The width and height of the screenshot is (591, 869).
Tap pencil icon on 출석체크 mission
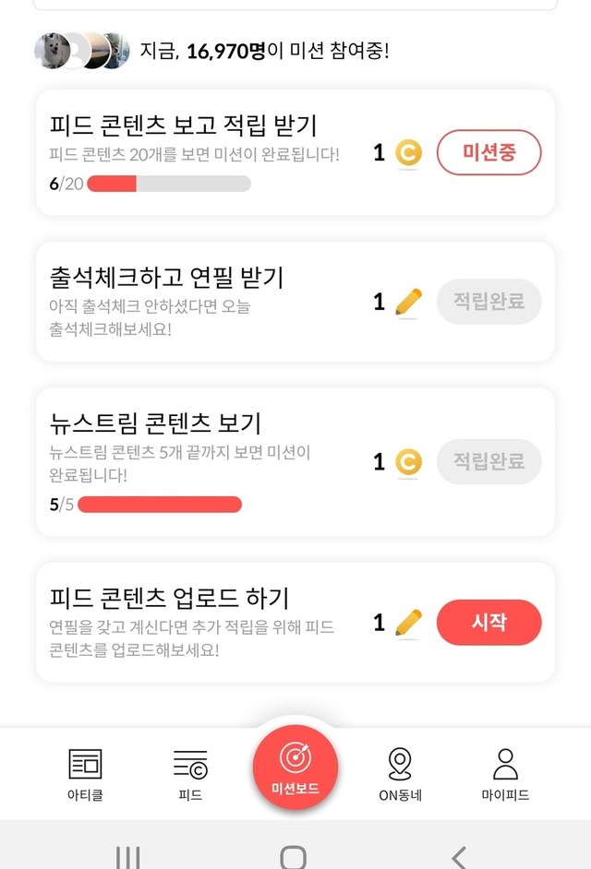[x=408, y=302]
